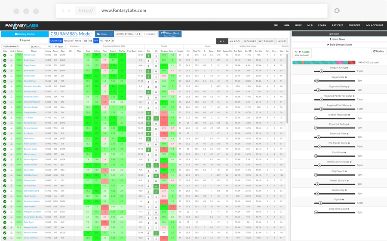
Task: Click the Bargain Rating slider handle
Action: click(321, 71)
